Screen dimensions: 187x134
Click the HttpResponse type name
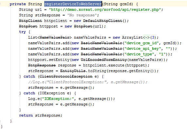(42, 65)
